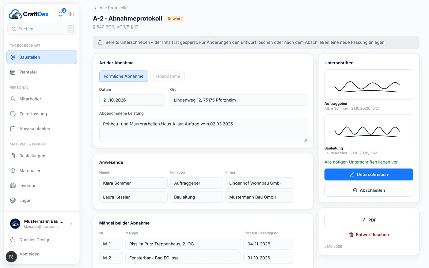
Task: Select Förmliche Abnahme option
Action: point(123,76)
